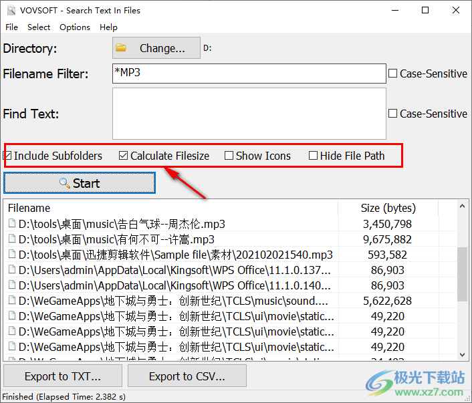
Task: Click file icon of WPS Office\11.1.0.137 row
Action: pos(12,269)
